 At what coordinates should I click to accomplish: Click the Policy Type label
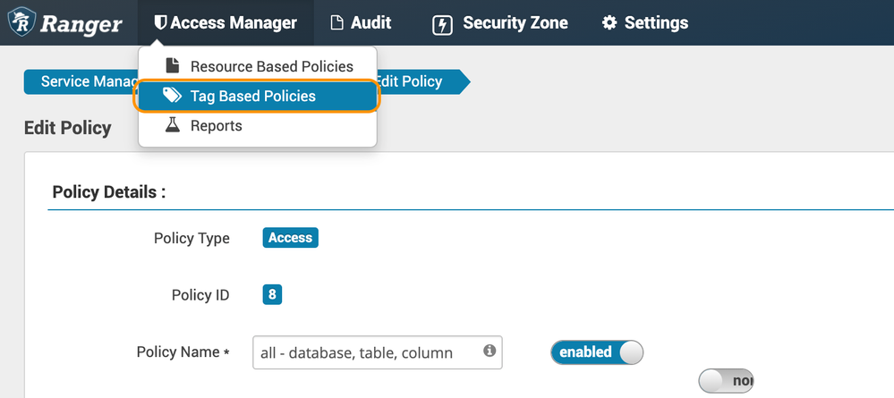[x=192, y=238]
